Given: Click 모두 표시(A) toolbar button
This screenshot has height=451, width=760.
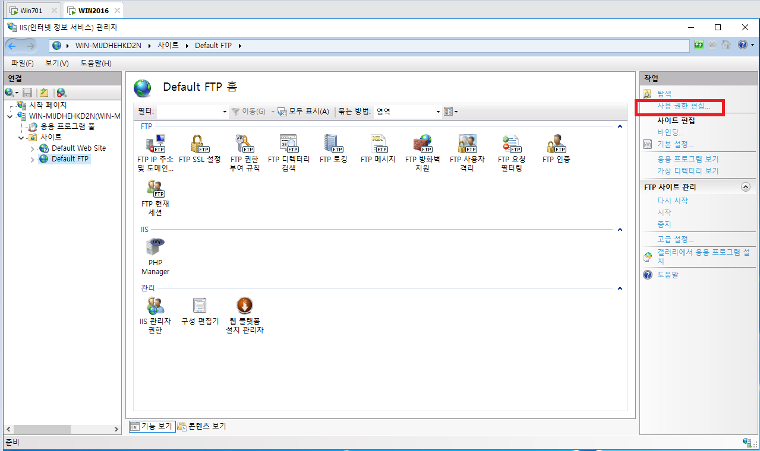Looking at the screenshot, I should click(303, 112).
